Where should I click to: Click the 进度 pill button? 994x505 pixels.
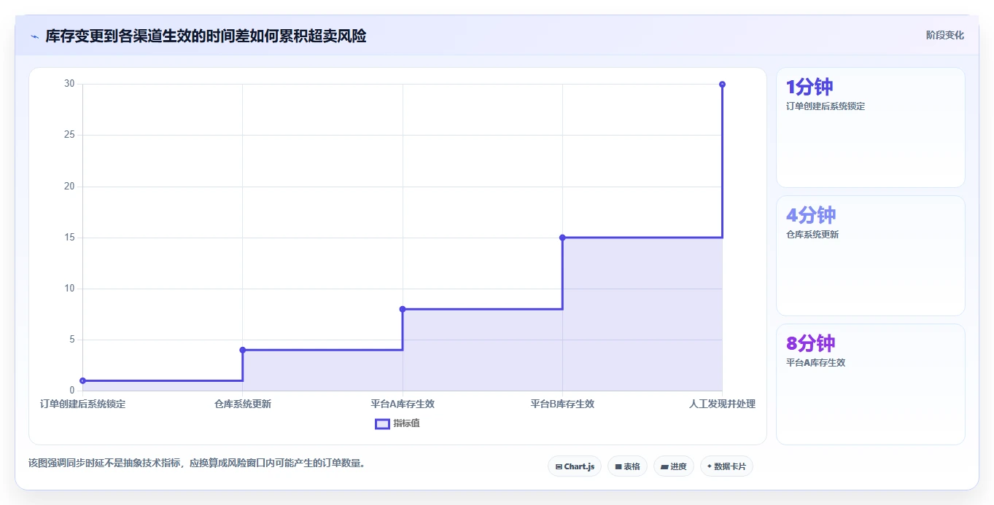[x=673, y=466]
